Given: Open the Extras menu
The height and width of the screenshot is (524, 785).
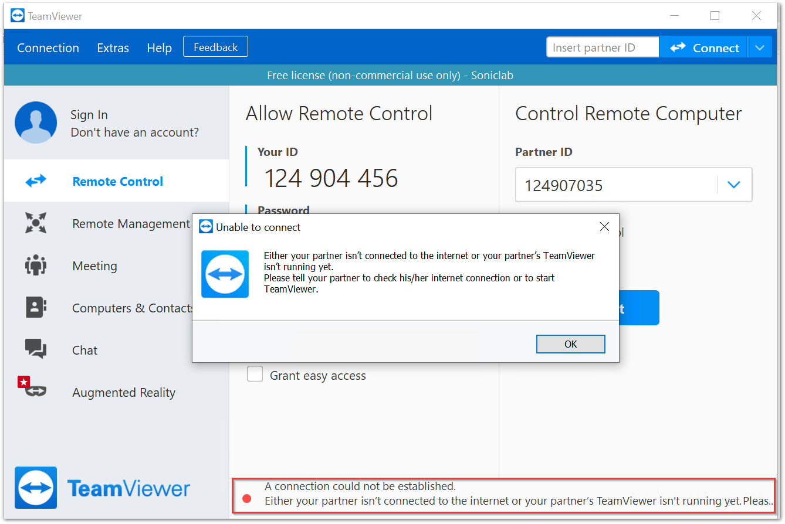Looking at the screenshot, I should coord(113,48).
